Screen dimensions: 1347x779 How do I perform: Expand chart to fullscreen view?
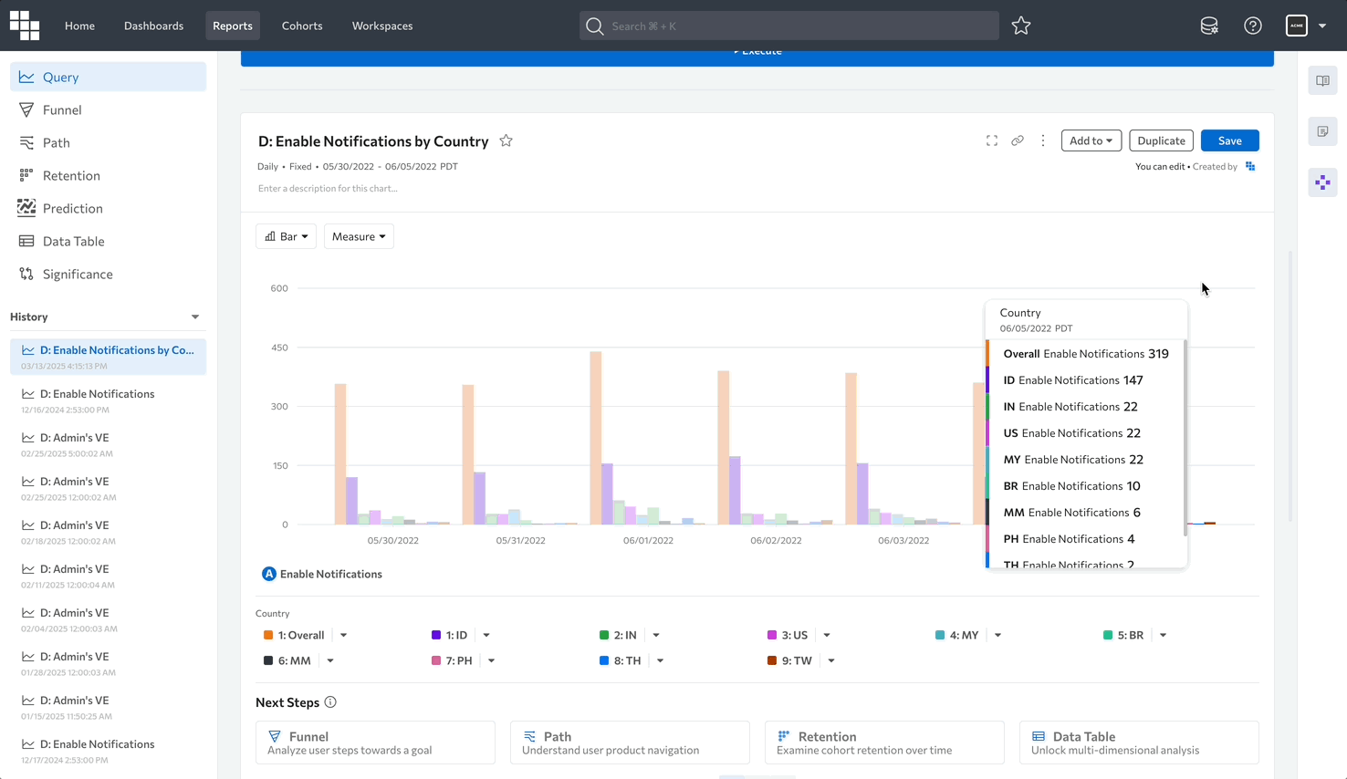(992, 140)
